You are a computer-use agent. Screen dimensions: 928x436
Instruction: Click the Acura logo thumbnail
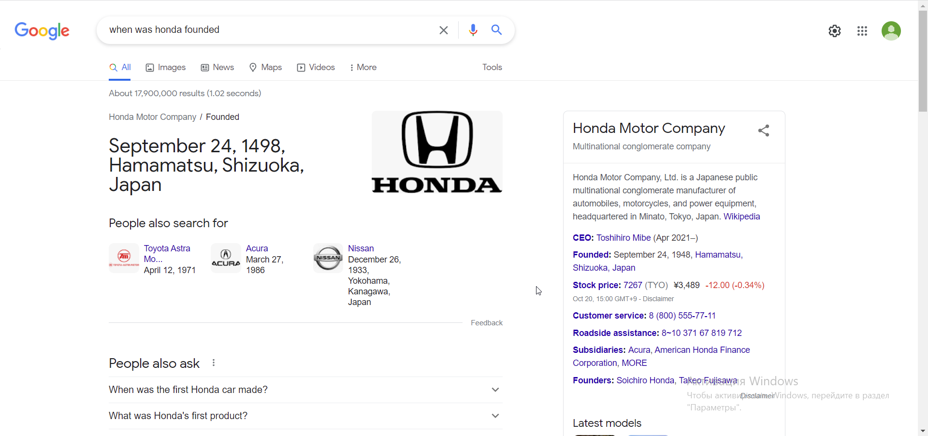click(226, 258)
